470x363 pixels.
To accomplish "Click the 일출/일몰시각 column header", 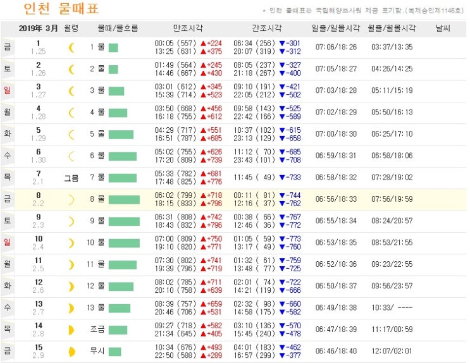I will 336,28.
